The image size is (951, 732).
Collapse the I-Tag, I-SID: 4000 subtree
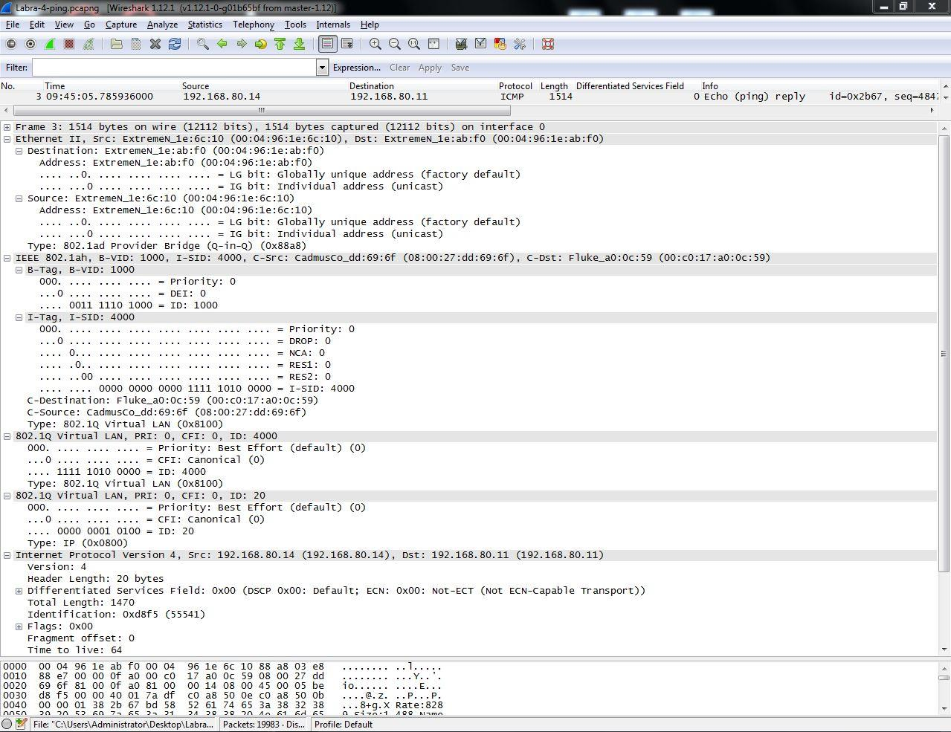(x=19, y=317)
